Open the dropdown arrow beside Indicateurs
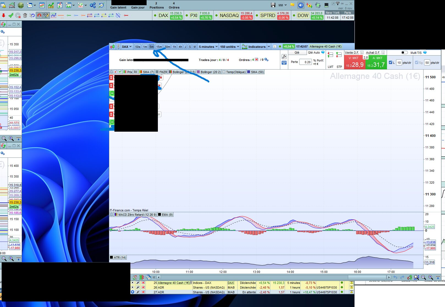 click(269, 47)
